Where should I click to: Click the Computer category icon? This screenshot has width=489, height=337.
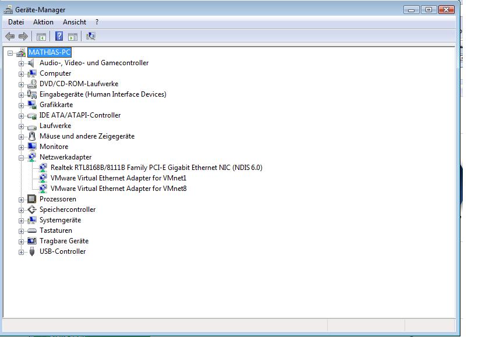pos(32,73)
